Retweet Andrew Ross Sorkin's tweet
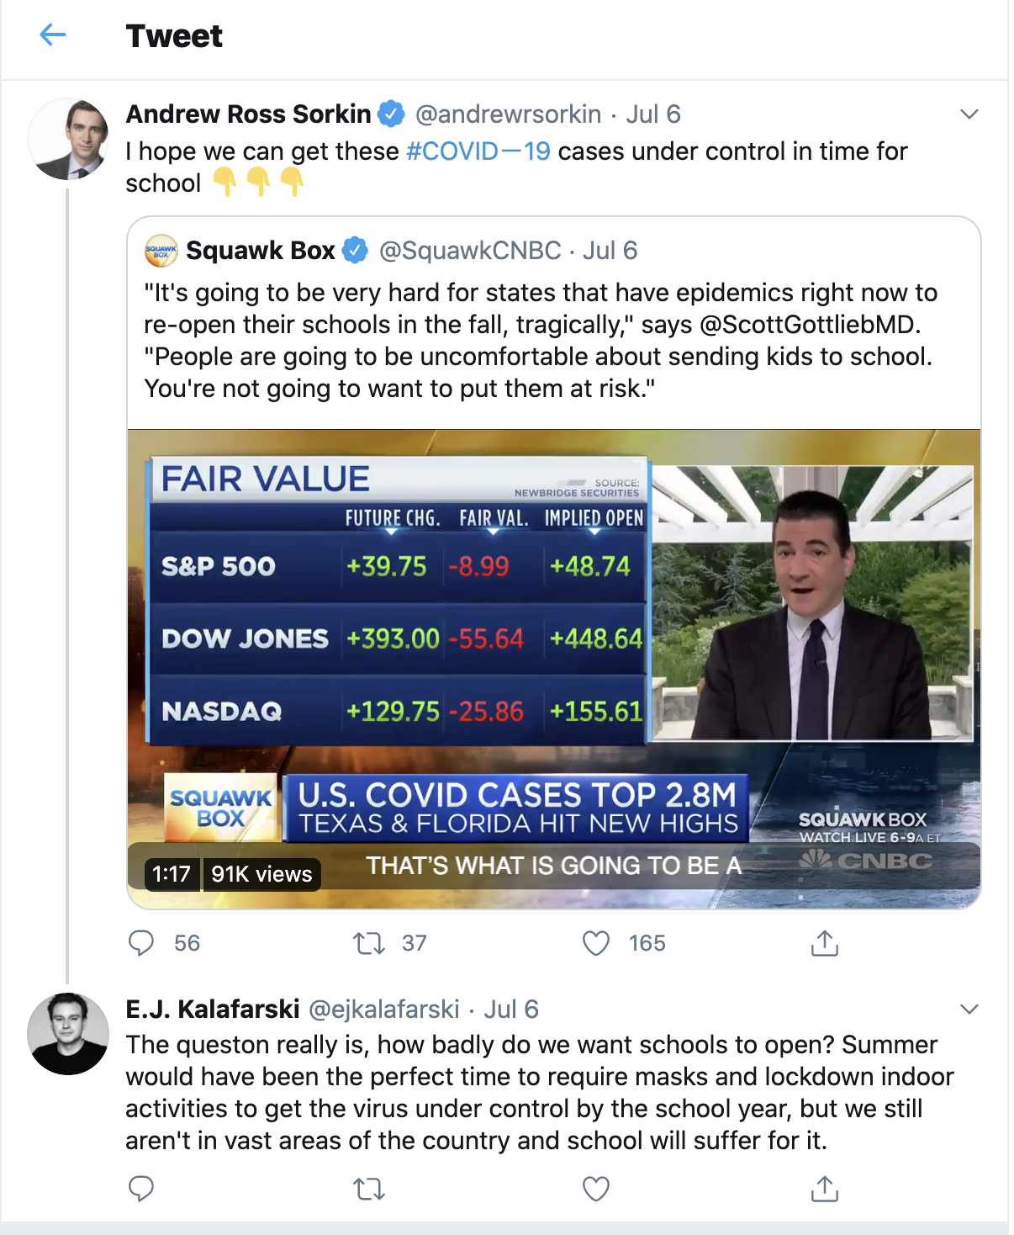The height and width of the screenshot is (1235, 1014). pyautogui.click(x=369, y=943)
